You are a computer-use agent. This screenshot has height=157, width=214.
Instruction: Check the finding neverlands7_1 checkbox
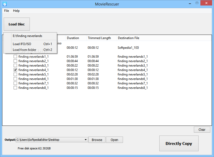(x=15, y=83)
